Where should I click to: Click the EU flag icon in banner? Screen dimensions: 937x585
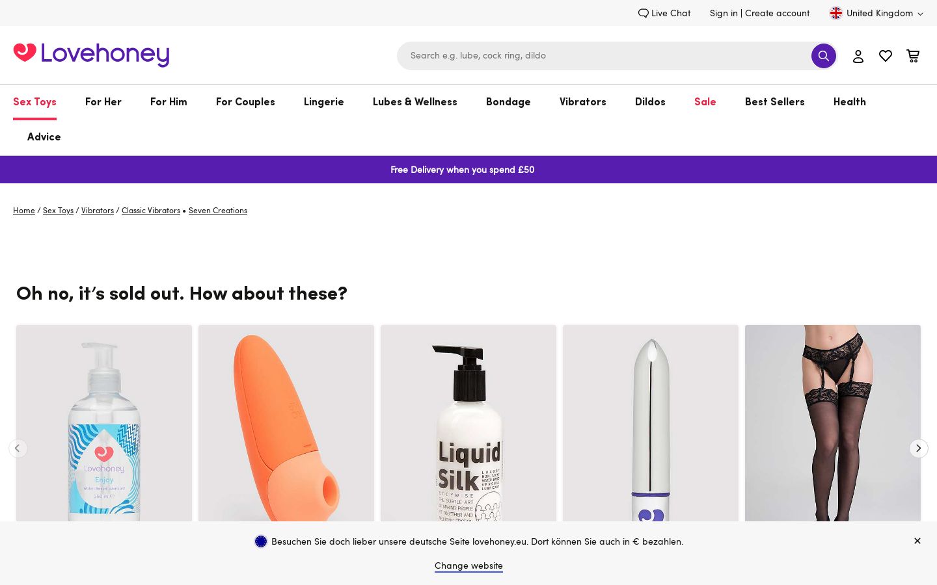tap(261, 541)
